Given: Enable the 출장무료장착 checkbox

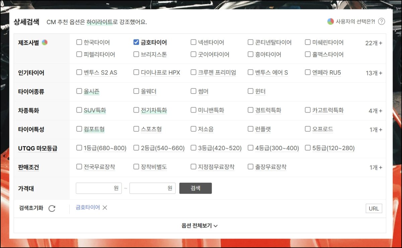Looking at the screenshot, I should click(x=251, y=167).
